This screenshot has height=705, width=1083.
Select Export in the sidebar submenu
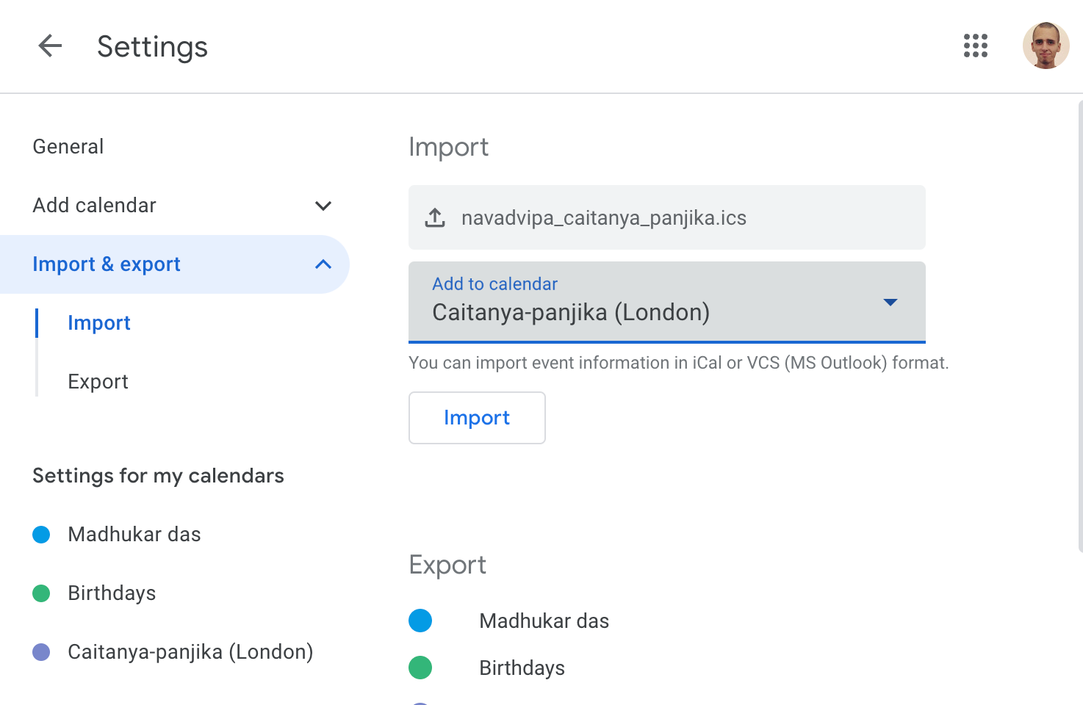pyautogui.click(x=98, y=382)
